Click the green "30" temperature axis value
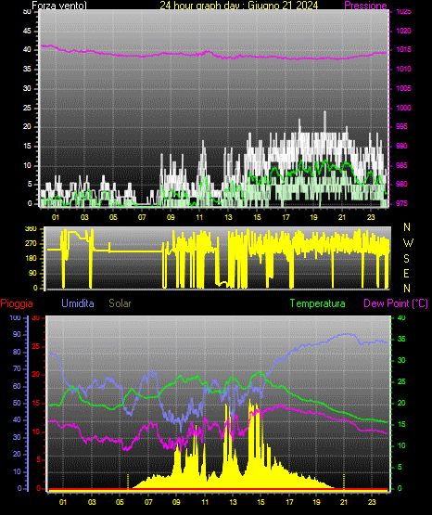Screen dimensions: 432x515 401,360
